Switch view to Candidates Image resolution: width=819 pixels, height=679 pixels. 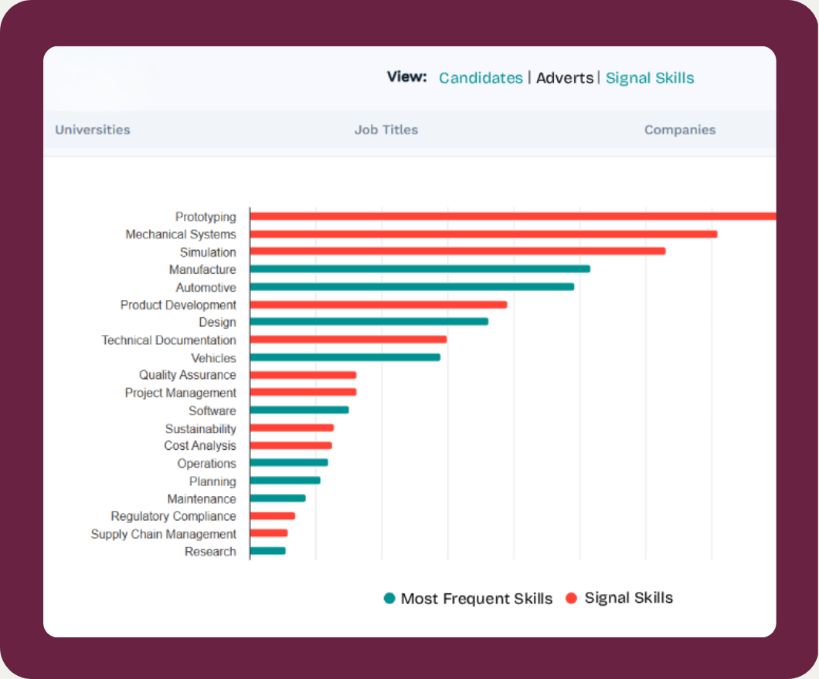481,78
